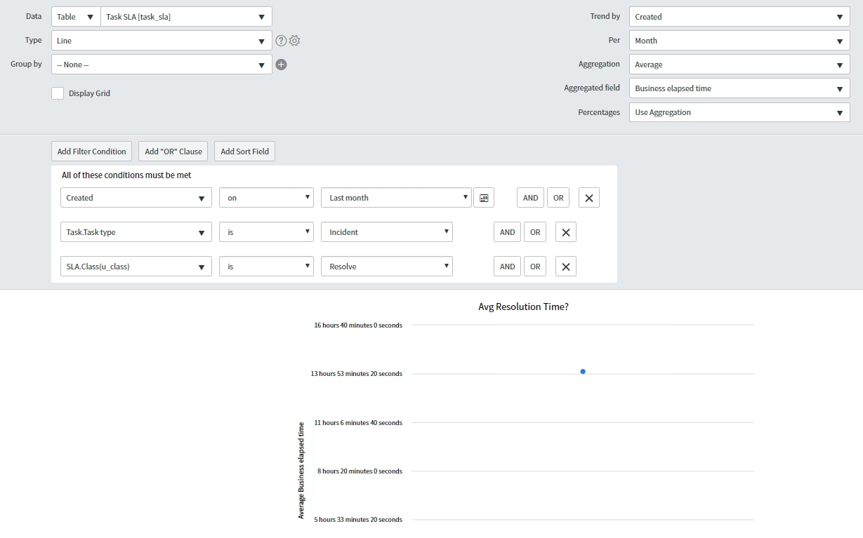Open the 'on' operator dropdown
The image size is (863, 538).
(267, 198)
